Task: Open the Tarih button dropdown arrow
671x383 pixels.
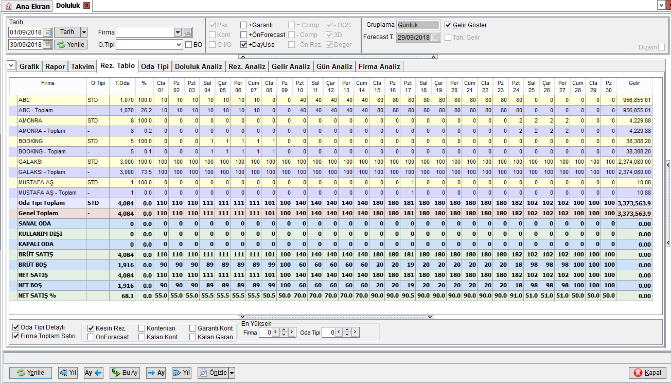Action: coord(84,32)
